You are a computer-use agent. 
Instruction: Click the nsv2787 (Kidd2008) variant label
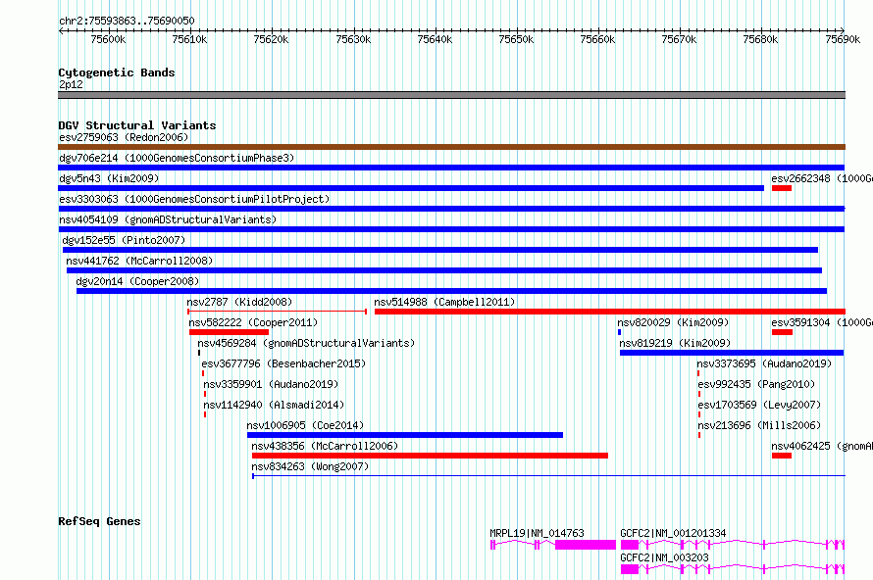239,302
